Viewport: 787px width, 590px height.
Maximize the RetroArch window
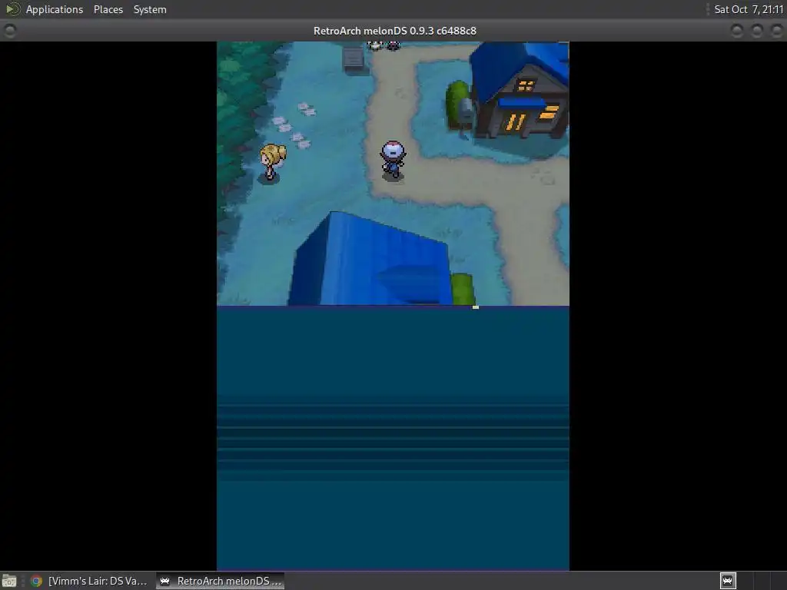757,31
